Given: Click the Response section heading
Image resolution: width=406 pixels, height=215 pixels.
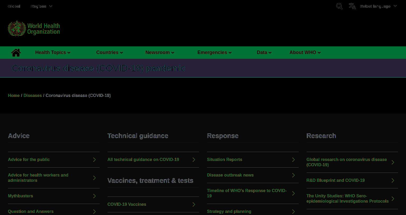Looking at the screenshot, I should point(223,136).
